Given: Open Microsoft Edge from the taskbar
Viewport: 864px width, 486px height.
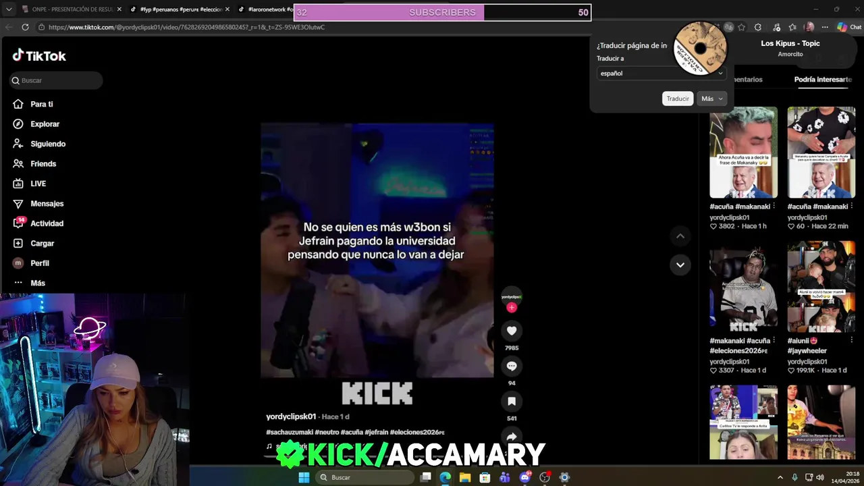Looking at the screenshot, I should pos(445,477).
